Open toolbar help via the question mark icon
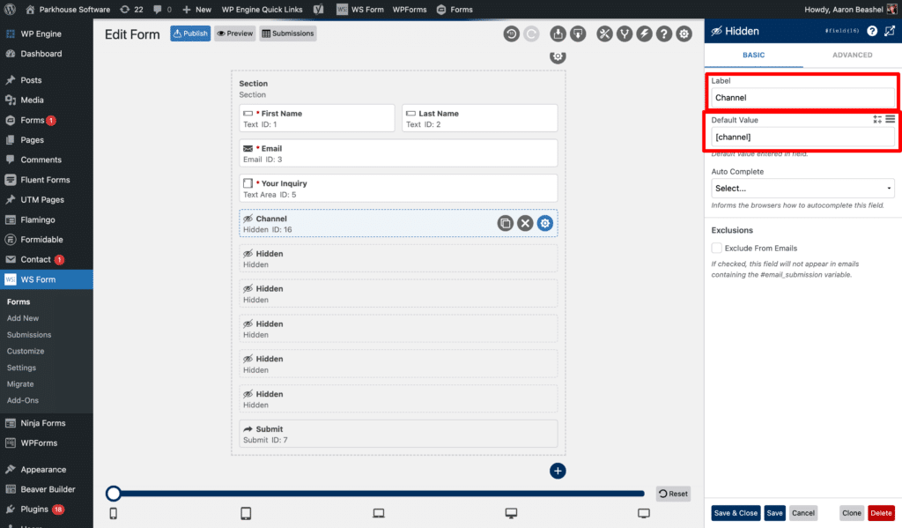This screenshot has height=528, width=902. click(x=665, y=33)
